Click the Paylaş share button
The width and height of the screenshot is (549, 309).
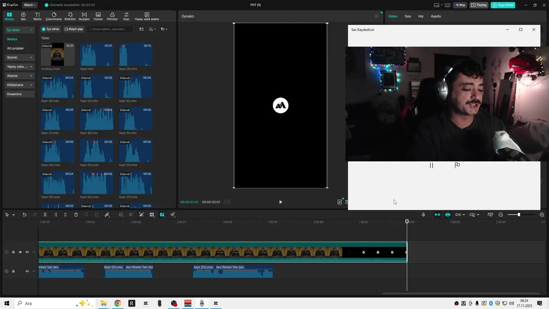479,5
